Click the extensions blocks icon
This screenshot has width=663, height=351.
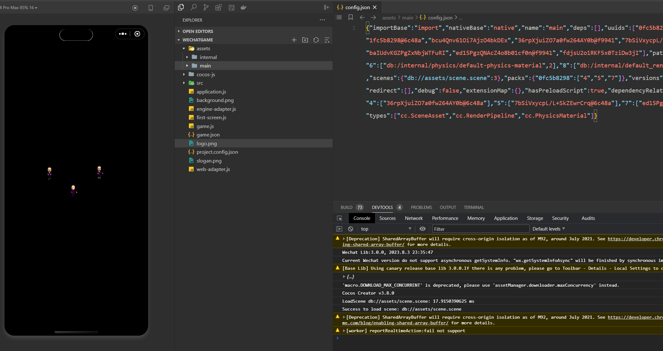click(x=219, y=7)
